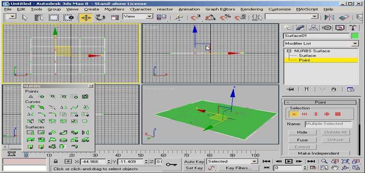Open the MAXScript menu
The width and height of the screenshot is (365, 173).
click(307, 9)
